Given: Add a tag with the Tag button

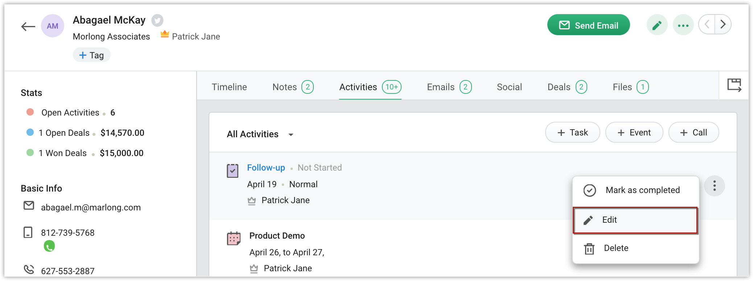Looking at the screenshot, I should point(92,55).
